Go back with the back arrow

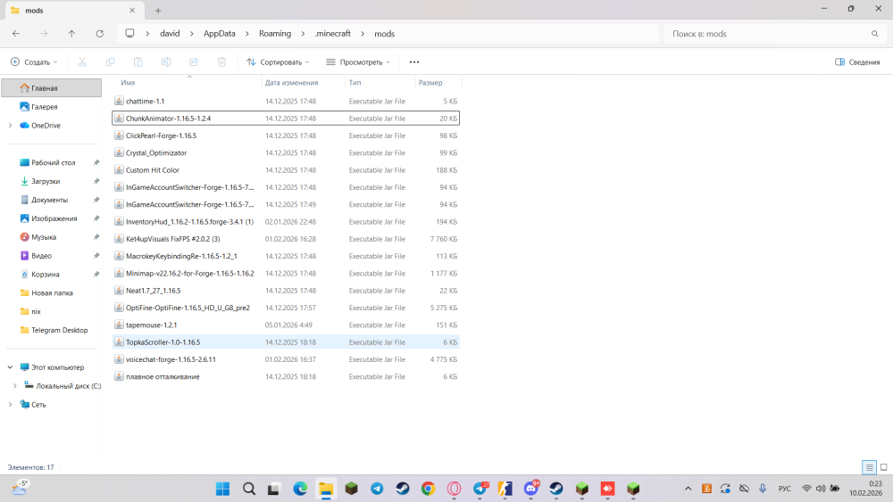point(16,34)
